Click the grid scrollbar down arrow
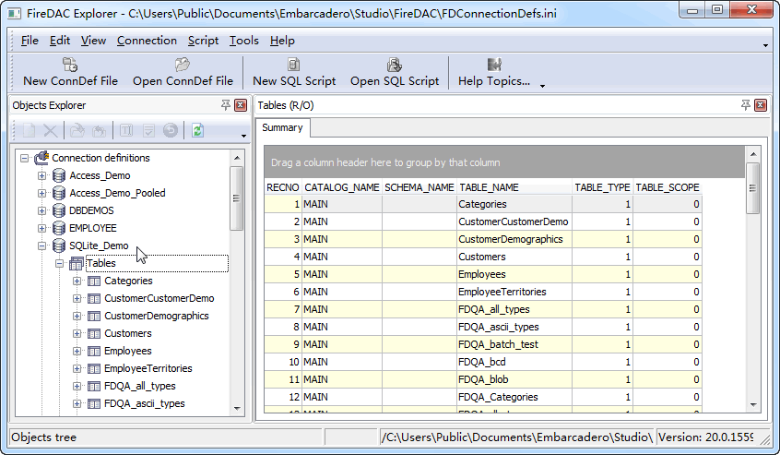This screenshot has width=780, height=455. coord(753,405)
